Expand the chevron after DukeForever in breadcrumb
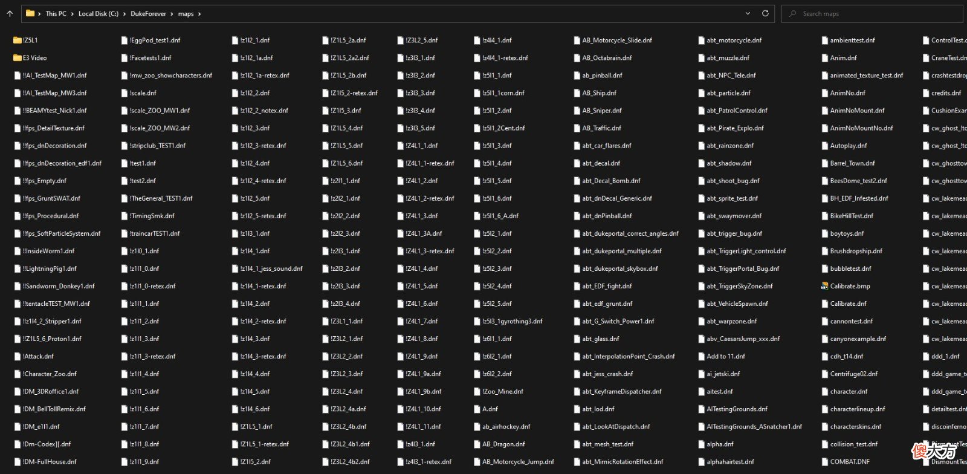This screenshot has height=474, width=967. click(172, 14)
